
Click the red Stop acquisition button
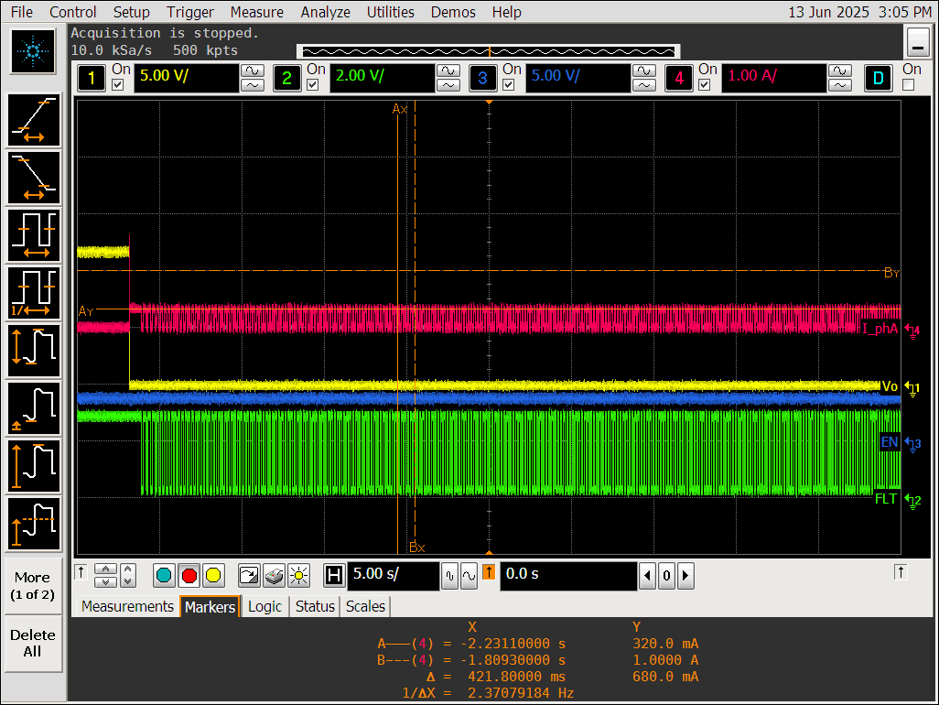click(189, 576)
